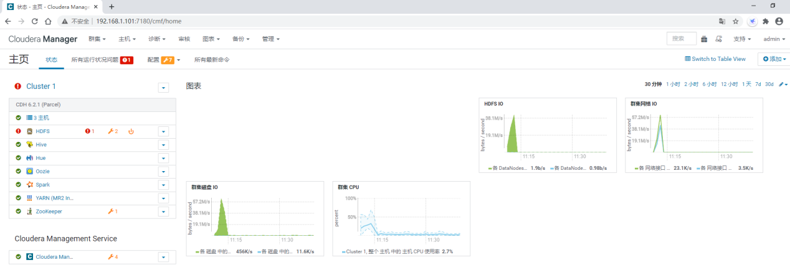Open the 主机 hosts menu
This screenshot has height=275, width=790.
(x=127, y=39)
